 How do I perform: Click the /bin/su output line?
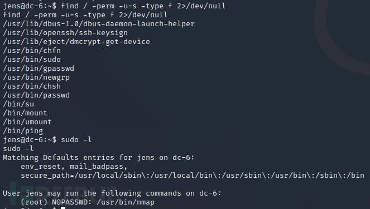click(x=18, y=104)
